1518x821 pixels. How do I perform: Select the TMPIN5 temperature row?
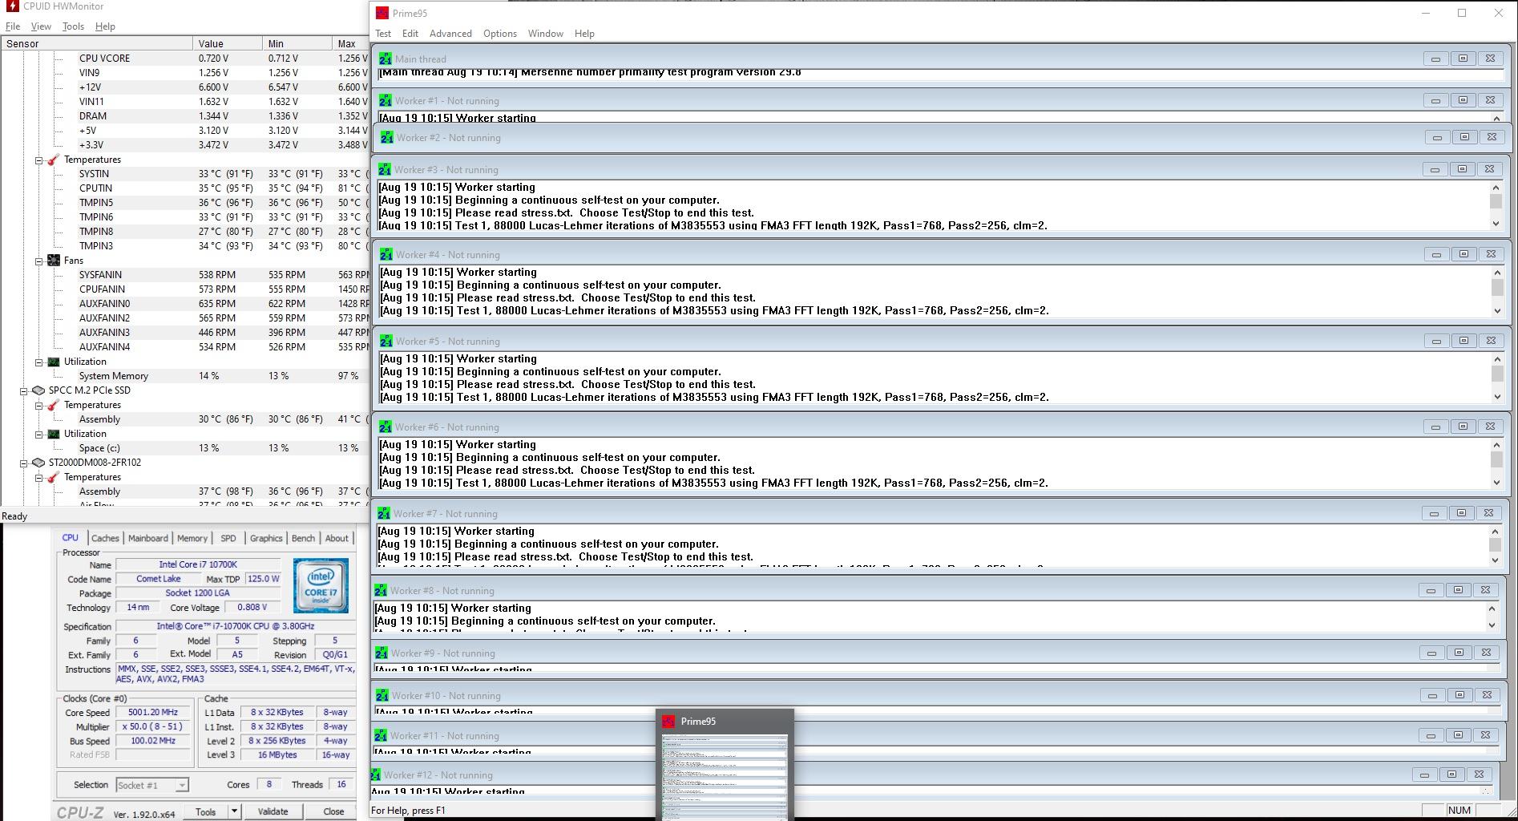click(185, 203)
